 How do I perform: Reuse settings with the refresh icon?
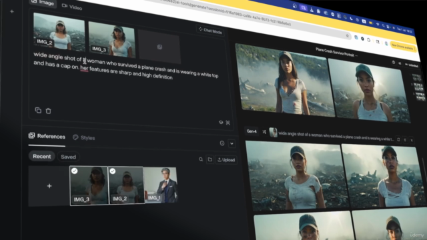click(398, 139)
